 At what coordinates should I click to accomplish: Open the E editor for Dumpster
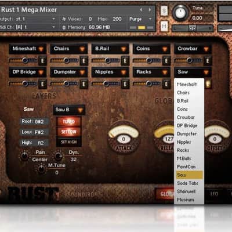[84, 84]
